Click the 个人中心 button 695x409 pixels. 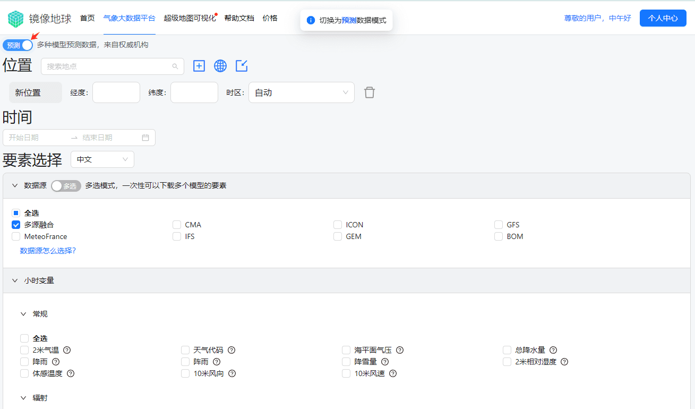(663, 18)
